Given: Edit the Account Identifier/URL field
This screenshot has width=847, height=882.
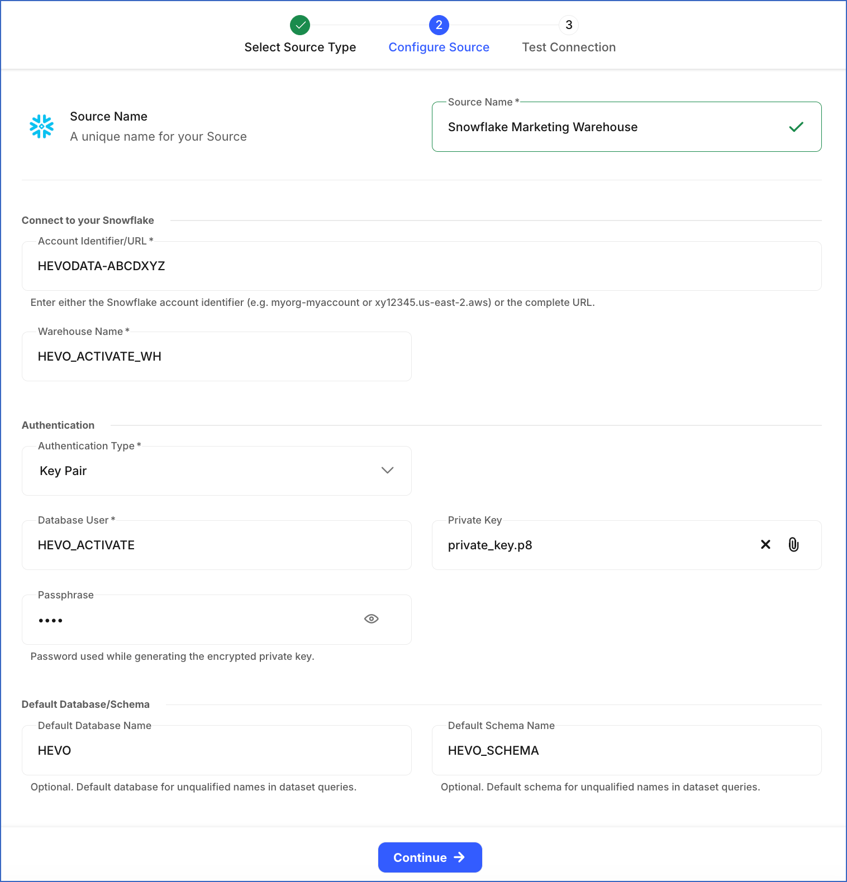Looking at the screenshot, I should point(422,266).
